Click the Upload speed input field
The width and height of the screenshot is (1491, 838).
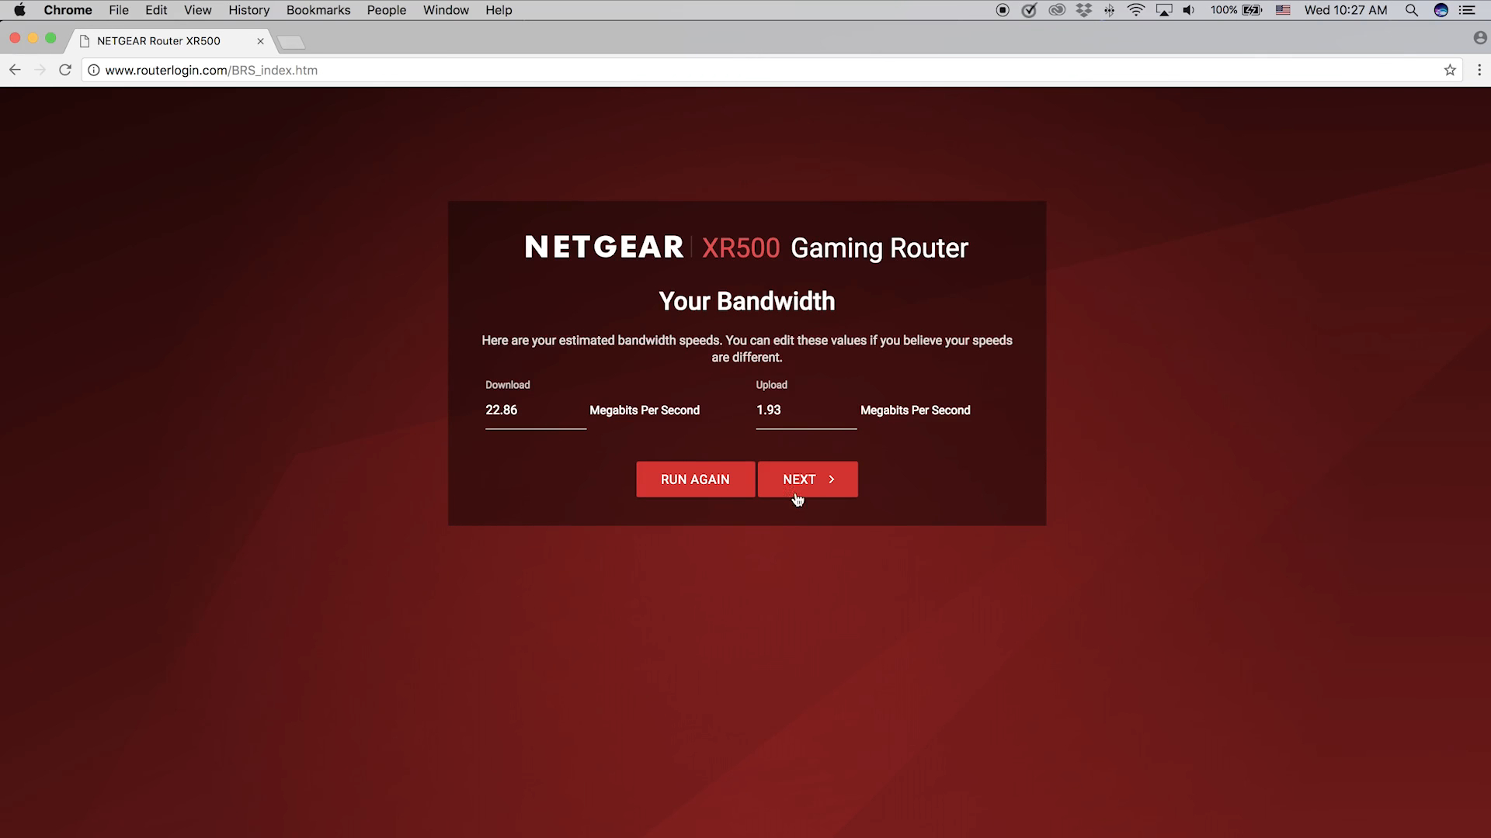[x=802, y=409]
